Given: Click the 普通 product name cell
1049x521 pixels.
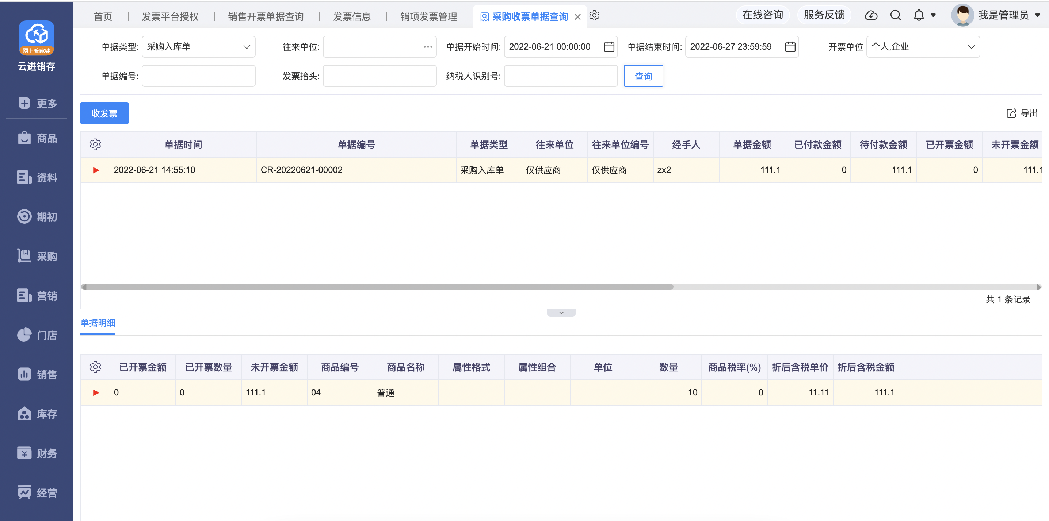Looking at the screenshot, I should 405,393.
